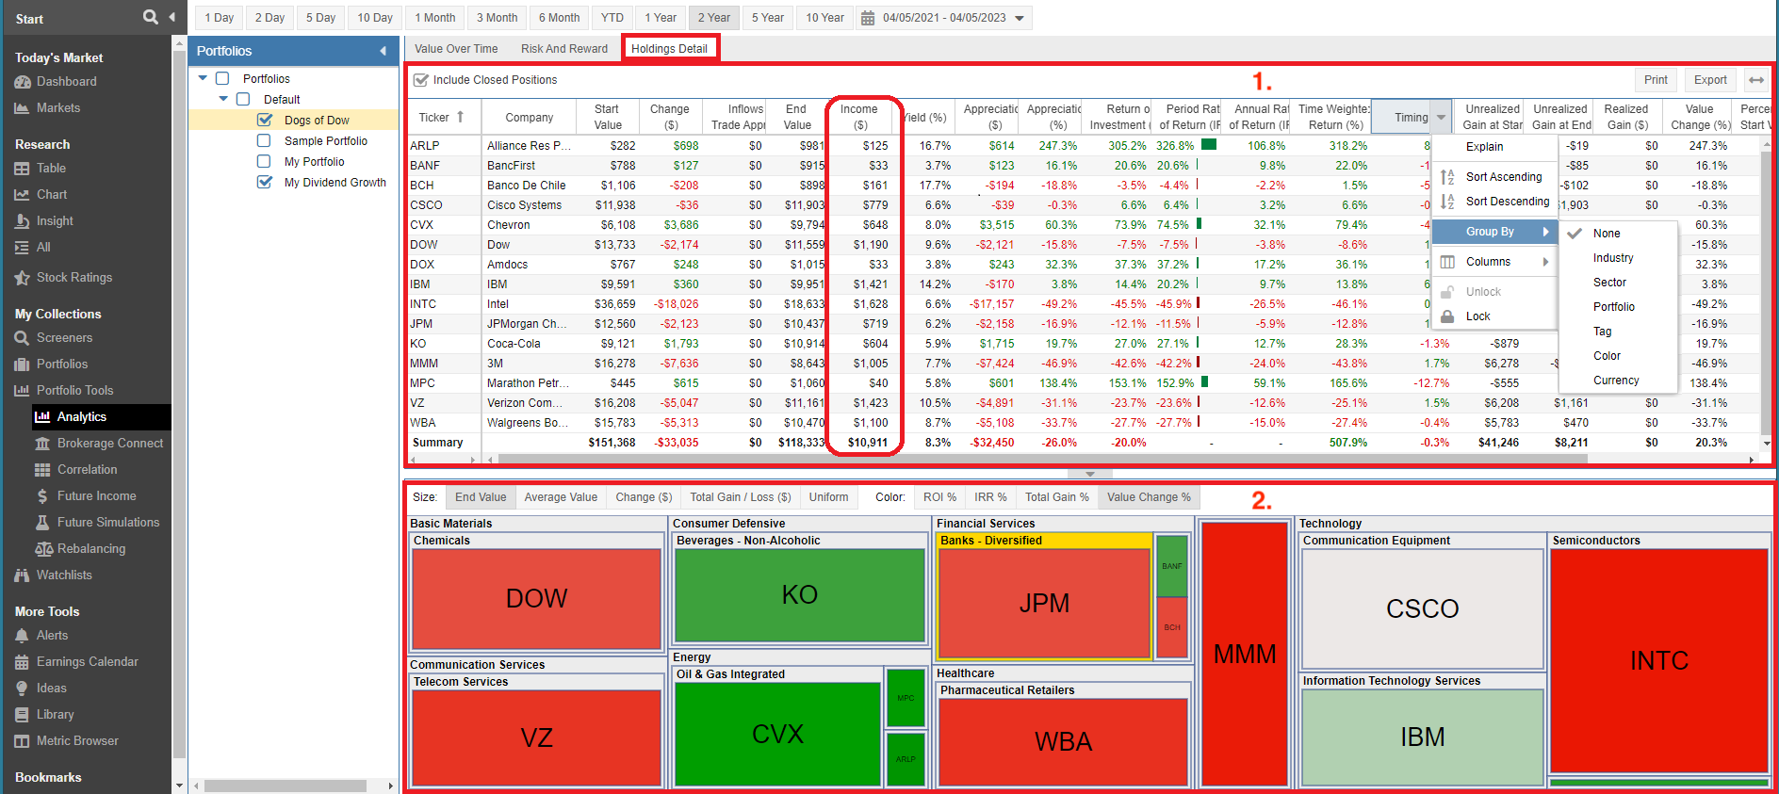Viewport: 1779px width, 794px height.
Task: Check the My Portfolio checkbox
Action: click(x=264, y=161)
